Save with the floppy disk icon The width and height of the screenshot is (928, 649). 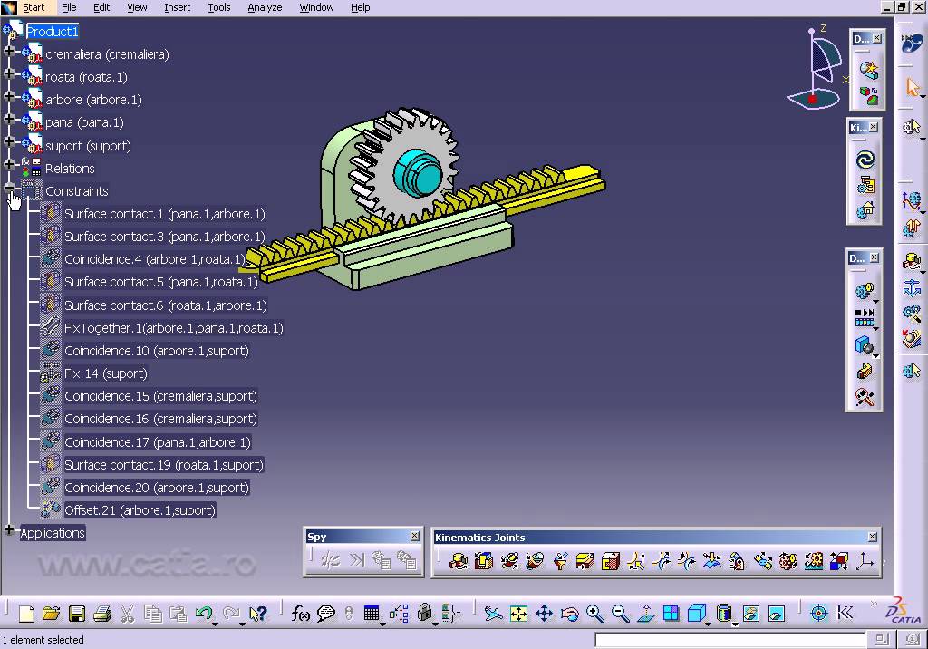(77, 614)
